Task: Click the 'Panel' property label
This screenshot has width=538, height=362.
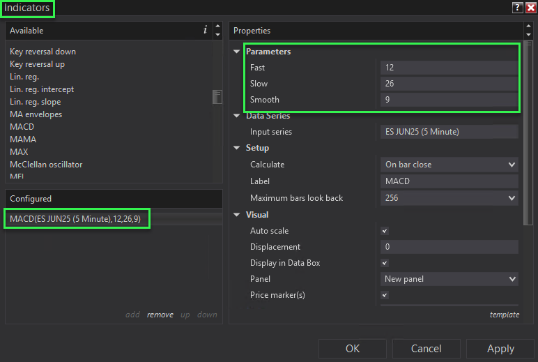Action: click(260, 279)
